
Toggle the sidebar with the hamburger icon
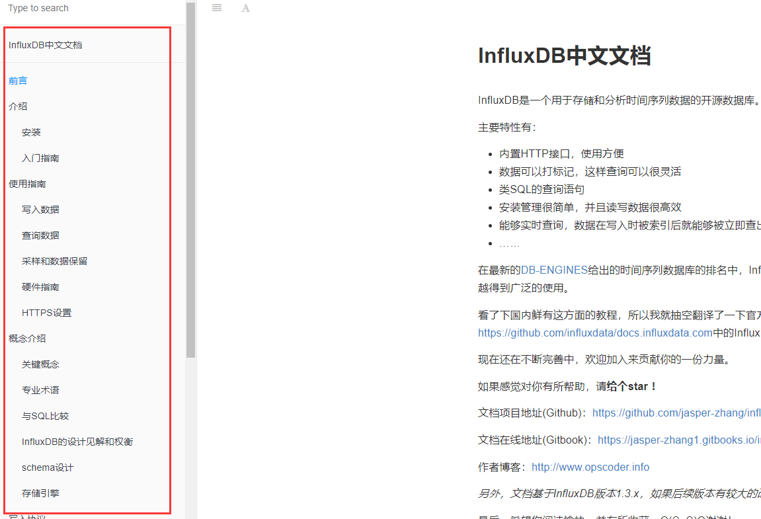[217, 8]
